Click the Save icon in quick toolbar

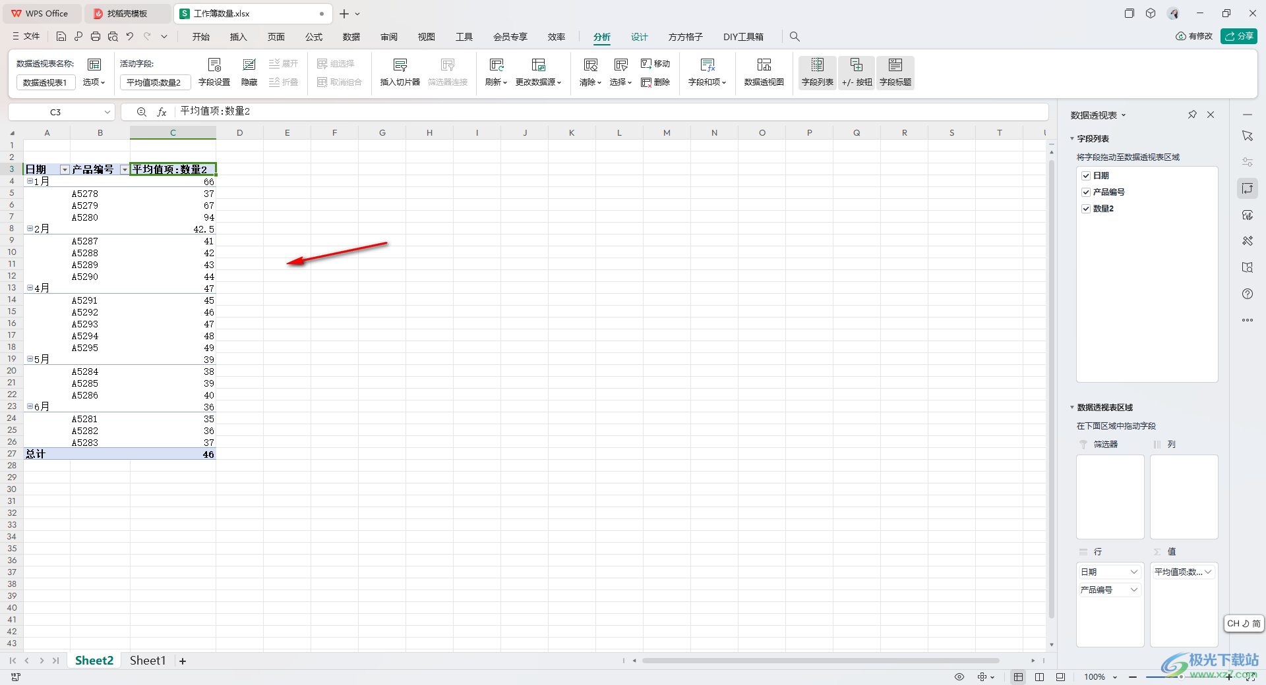click(61, 37)
